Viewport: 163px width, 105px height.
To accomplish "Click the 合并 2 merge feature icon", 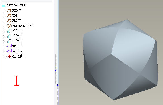I will [9, 51].
